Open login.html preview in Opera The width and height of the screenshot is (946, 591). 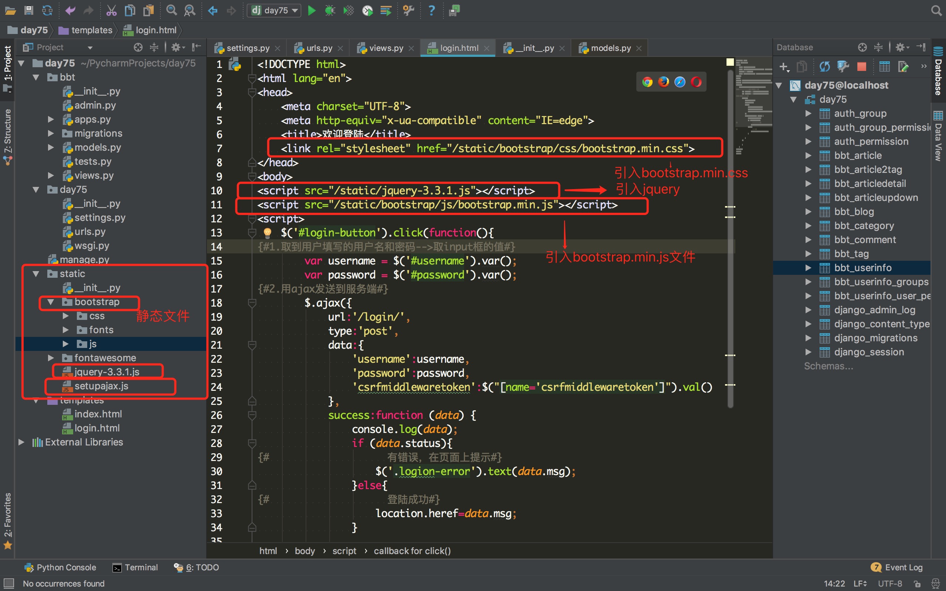[x=696, y=82]
